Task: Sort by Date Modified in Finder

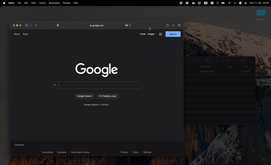Action: (x=206, y=67)
